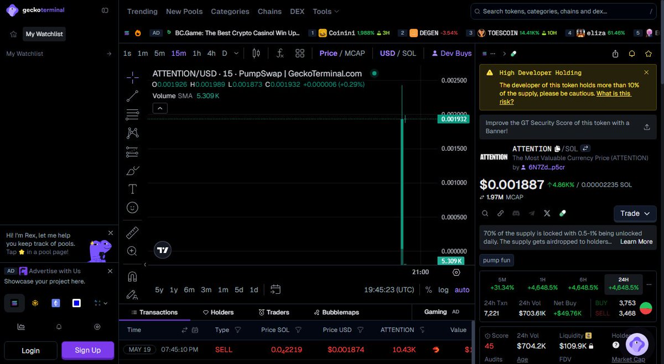The width and height of the screenshot is (664, 364).
Task: Filter transactions by Price USD
Action: (x=360, y=330)
